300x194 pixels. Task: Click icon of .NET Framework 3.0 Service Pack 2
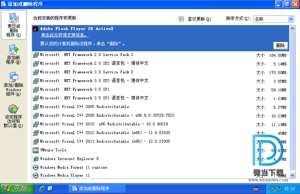36,72
